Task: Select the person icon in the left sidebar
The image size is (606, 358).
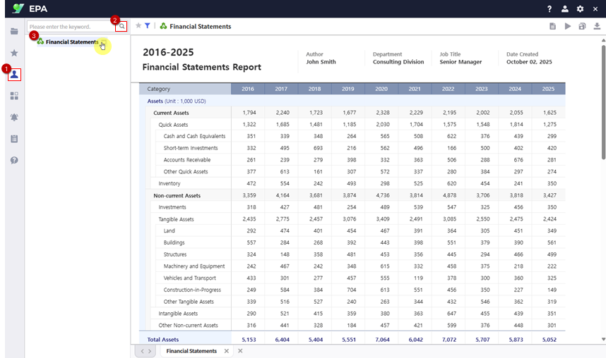Action: point(14,74)
